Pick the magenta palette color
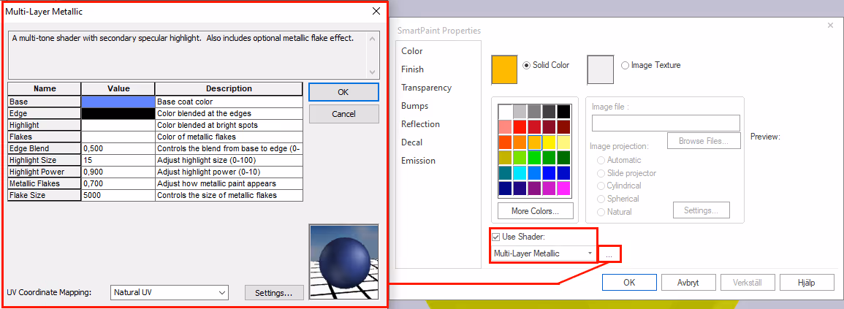The height and width of the screenshot is (309, 844). click(563, 188)
